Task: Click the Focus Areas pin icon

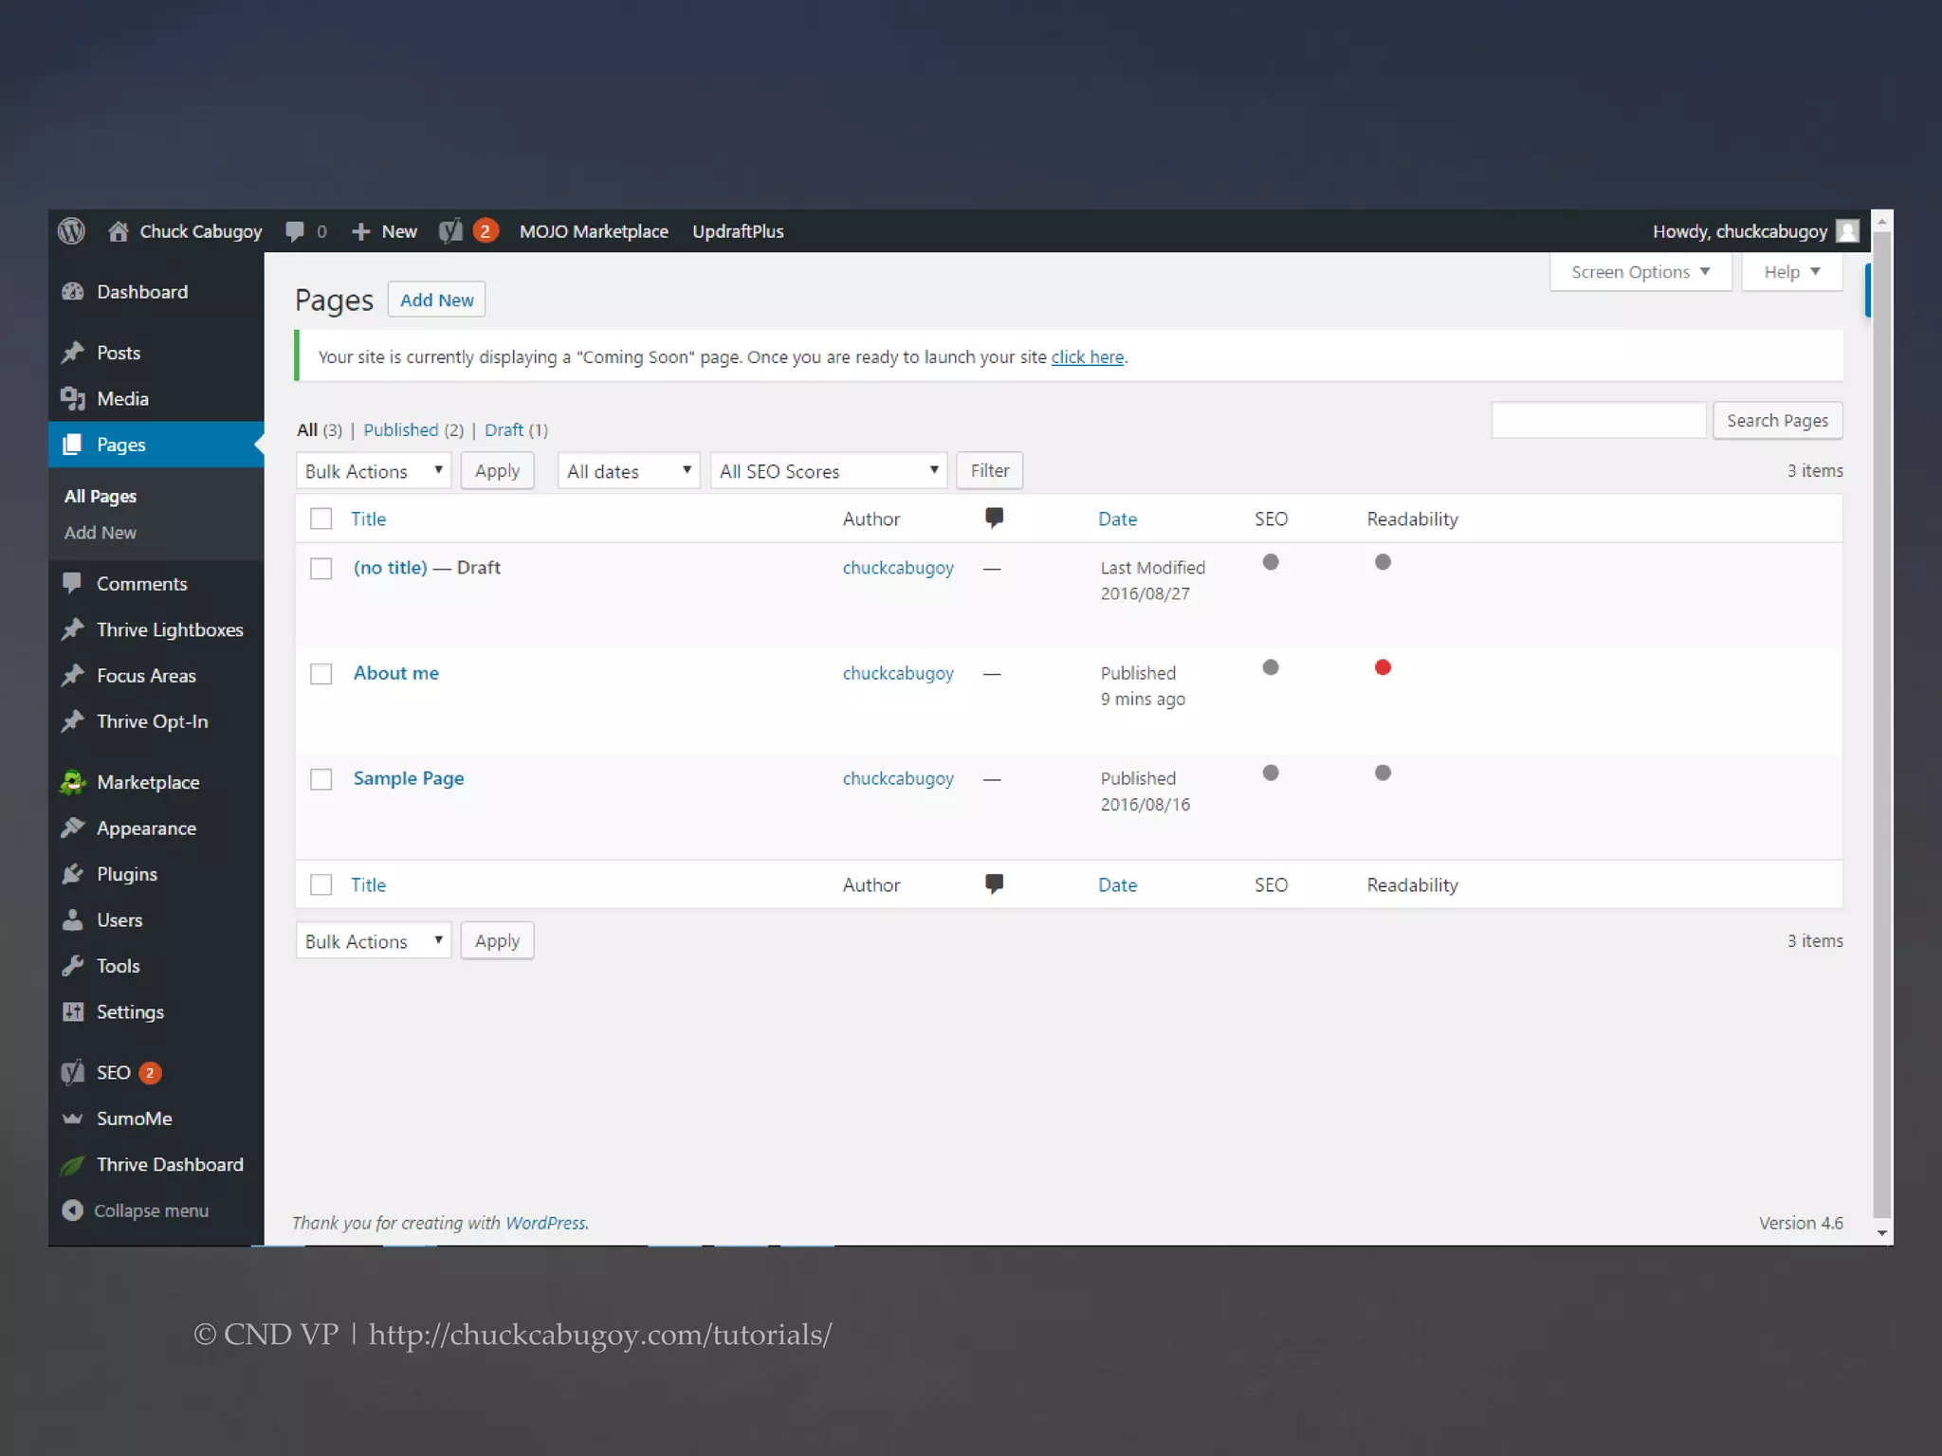Action: coord(73,675)
